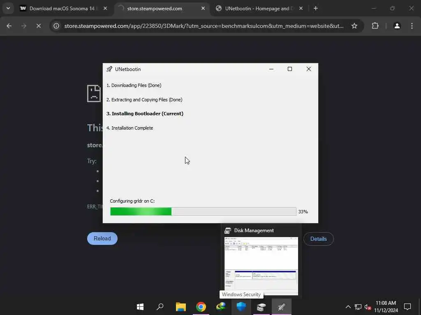Click the UNetbootin title bar icon
The image size is (421, 315).
[x=109, y=69]
